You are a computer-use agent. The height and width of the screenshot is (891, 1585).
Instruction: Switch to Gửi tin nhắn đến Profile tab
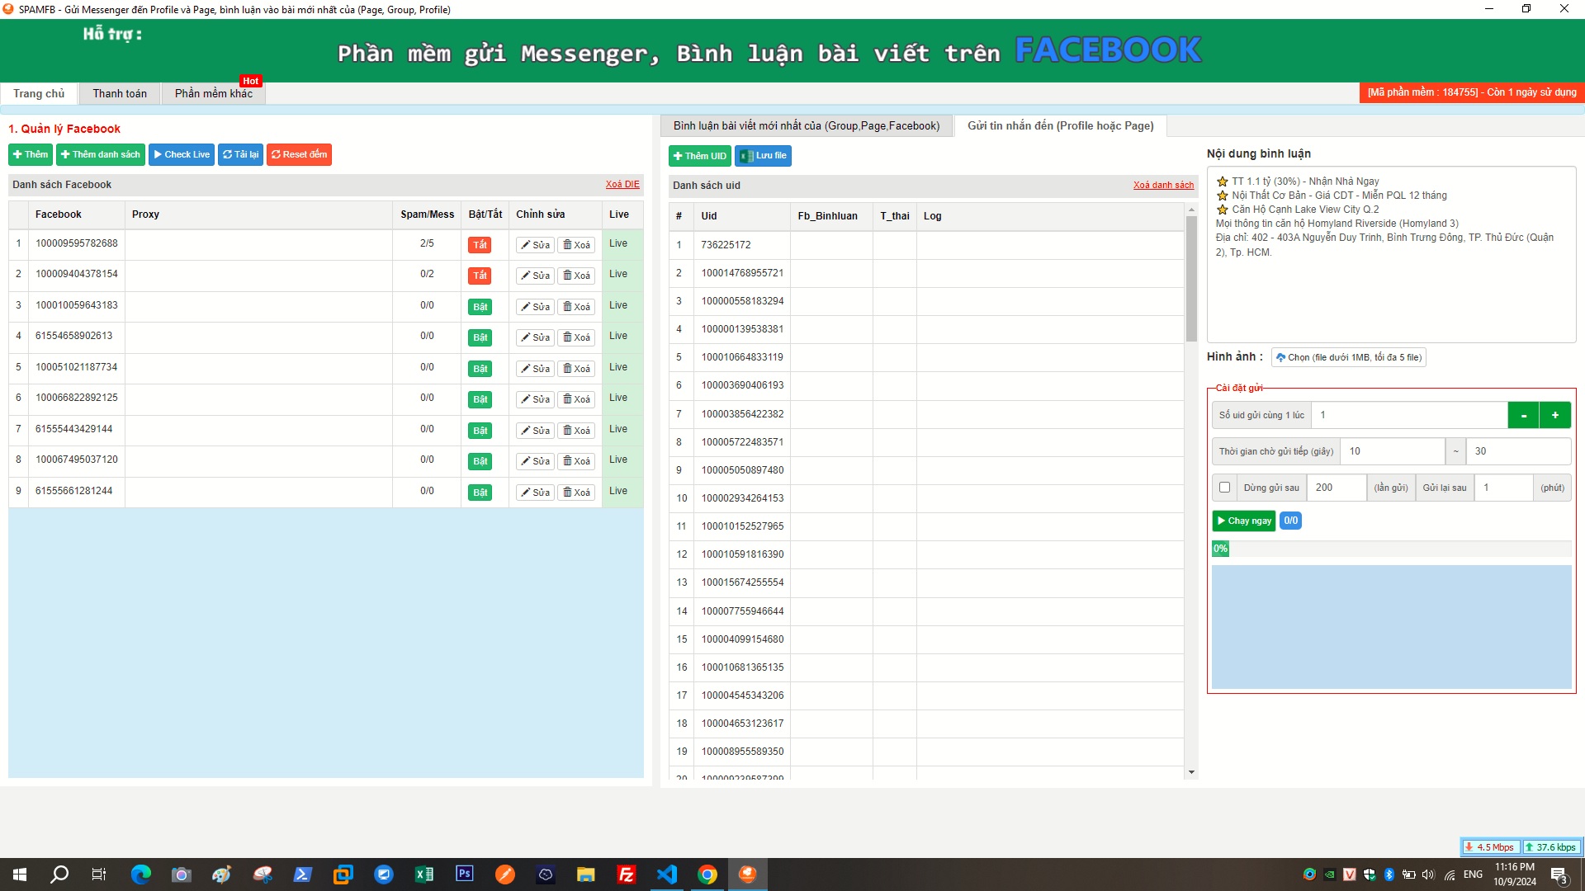(x=1060, y=125)
